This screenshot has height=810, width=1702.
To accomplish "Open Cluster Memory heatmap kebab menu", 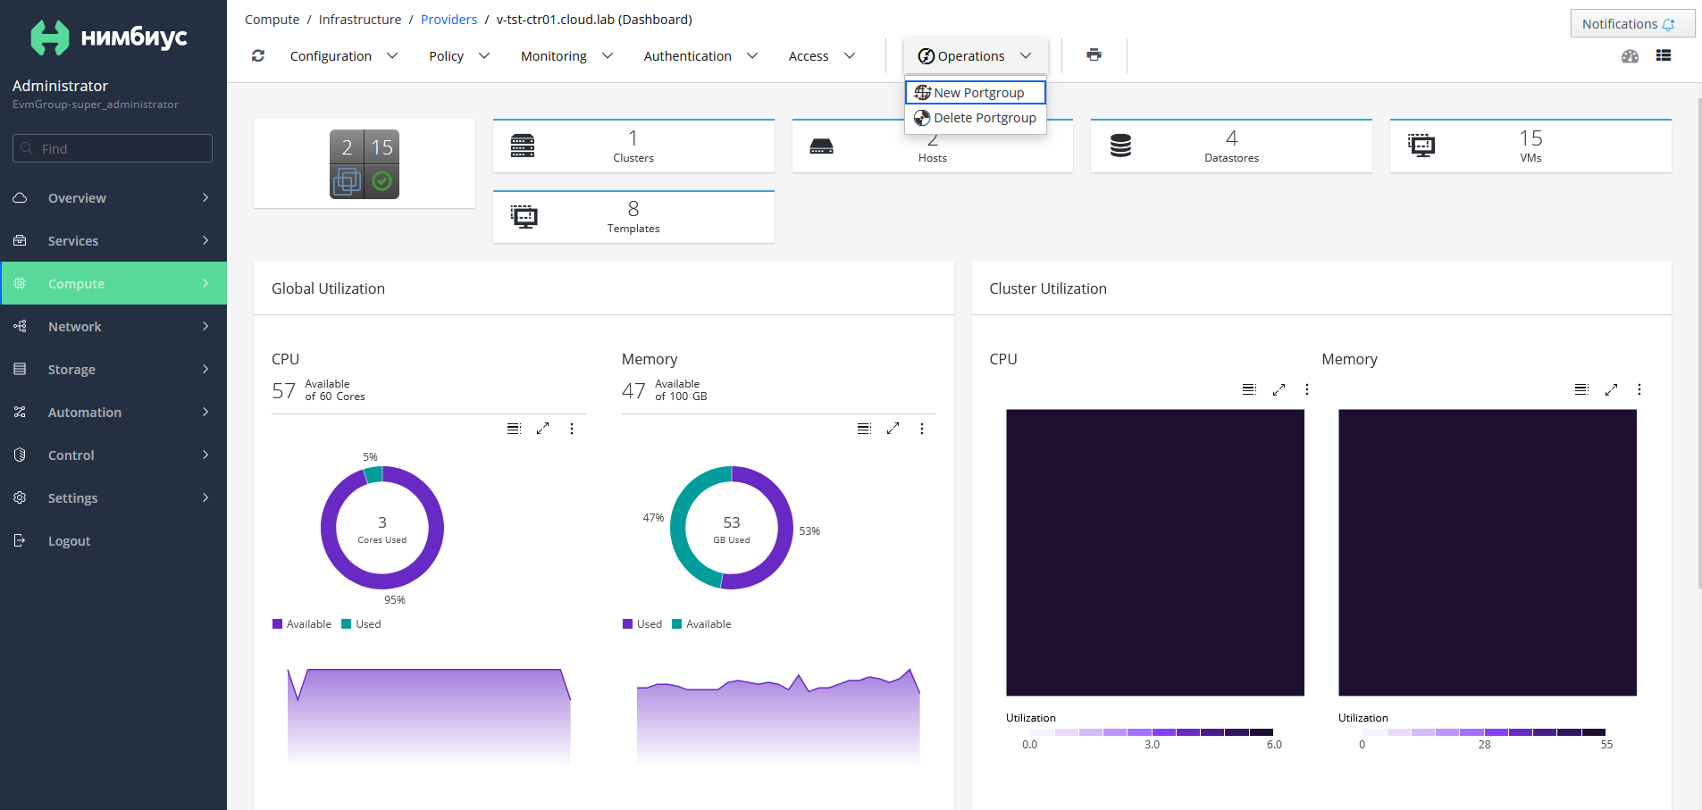I will pyautogui.click(x=1639, y=389).
